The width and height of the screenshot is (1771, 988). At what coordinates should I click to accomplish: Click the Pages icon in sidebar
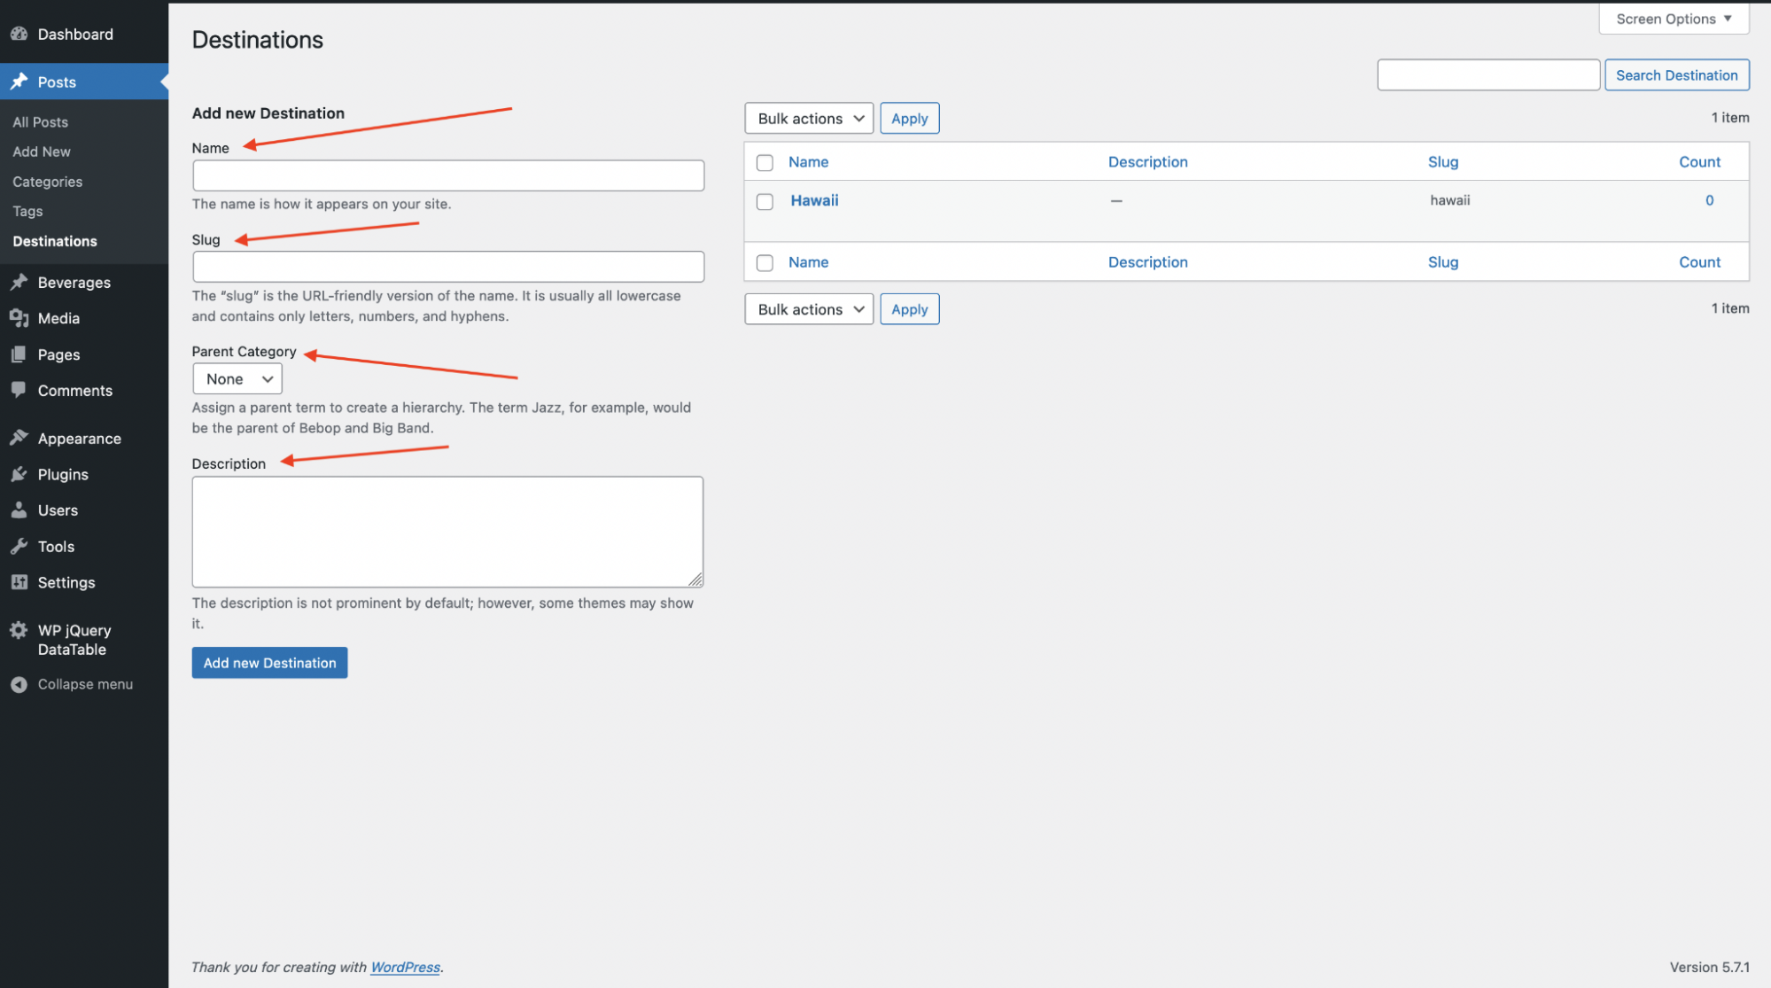point(19,354)
